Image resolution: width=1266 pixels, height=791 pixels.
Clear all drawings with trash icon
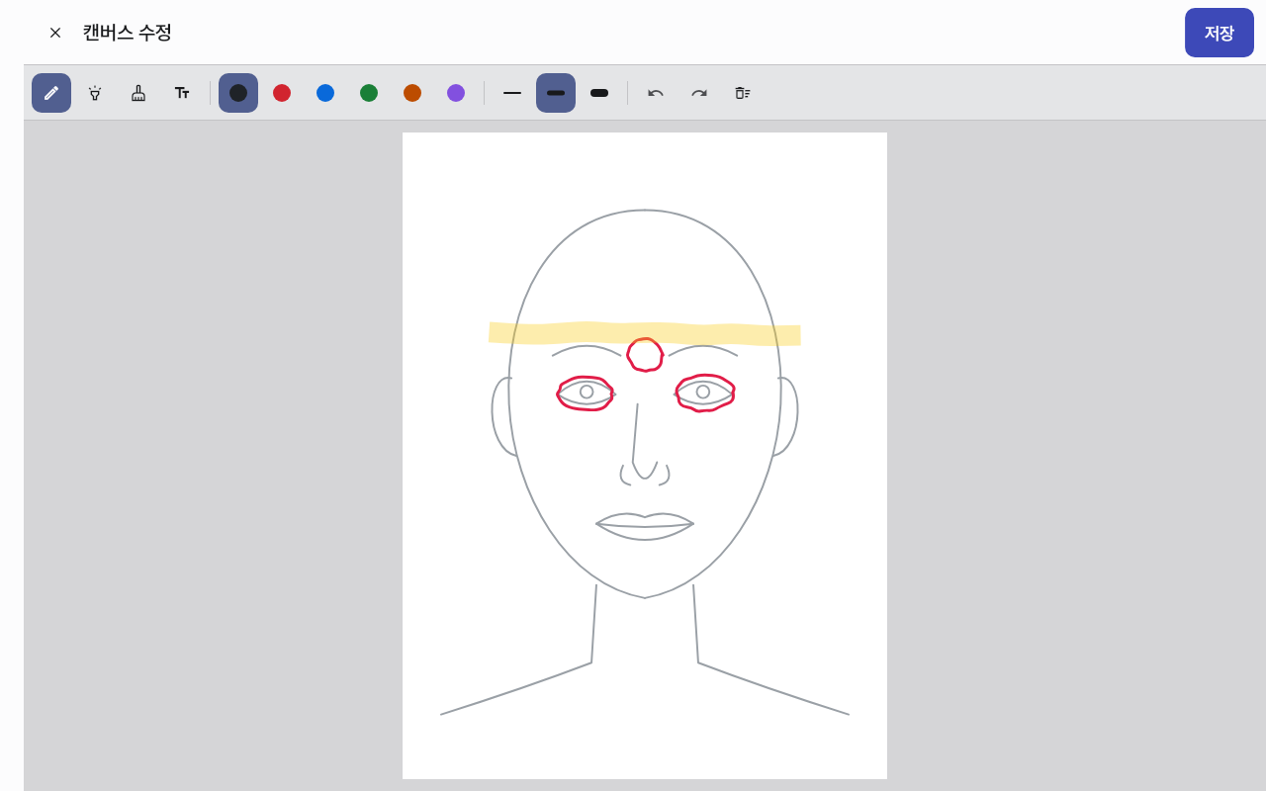pyautogui.click(x=743, y=93)
